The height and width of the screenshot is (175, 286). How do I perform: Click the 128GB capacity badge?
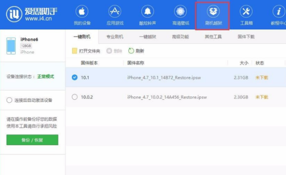point(26,46)
